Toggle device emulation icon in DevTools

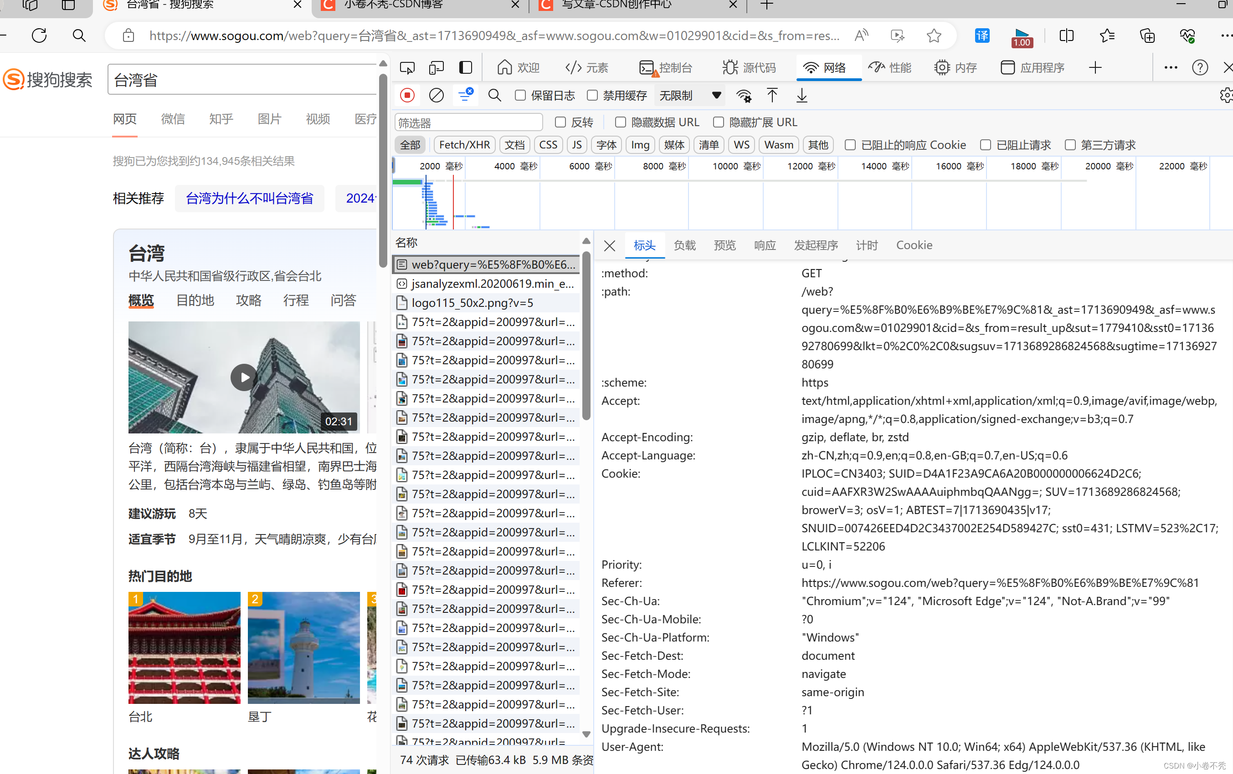click(x=436, y=67)
